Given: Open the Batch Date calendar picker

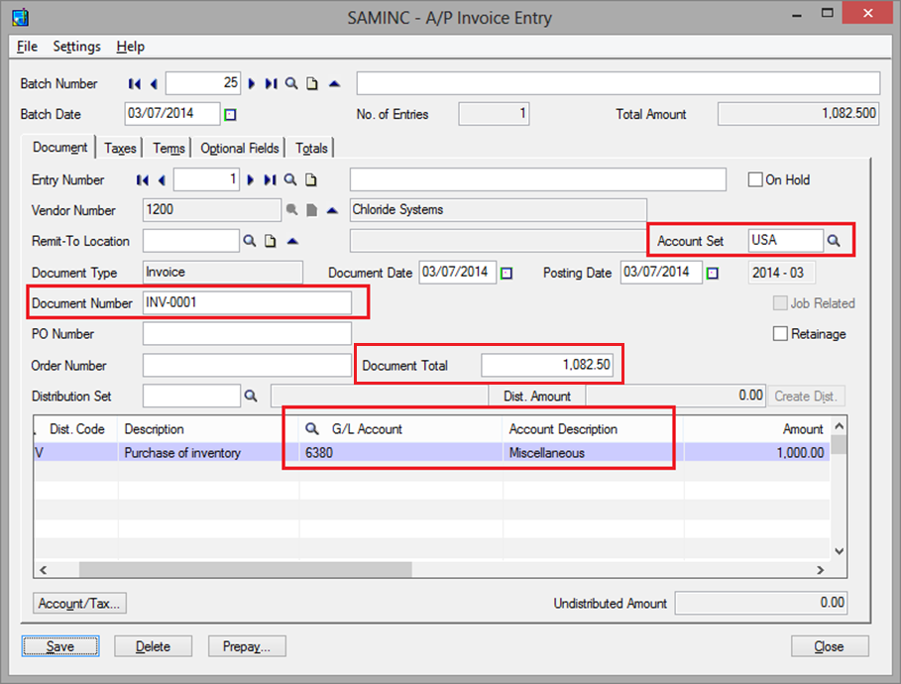Looking at the screenshot, I should coord(230,114).
